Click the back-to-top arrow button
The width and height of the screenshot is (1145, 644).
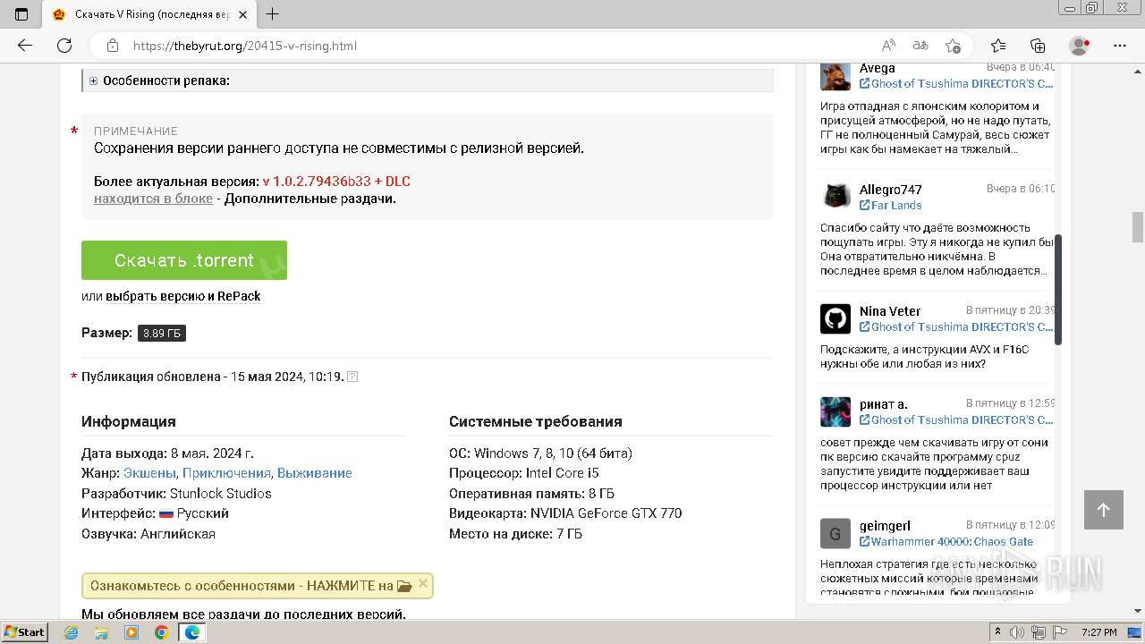tap(1104, 510)
